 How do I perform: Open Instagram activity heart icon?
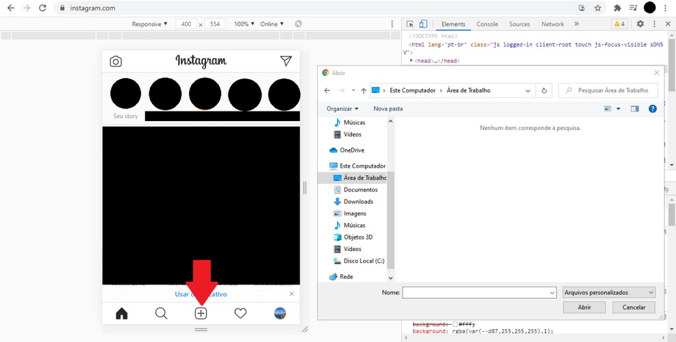point(240,313)
